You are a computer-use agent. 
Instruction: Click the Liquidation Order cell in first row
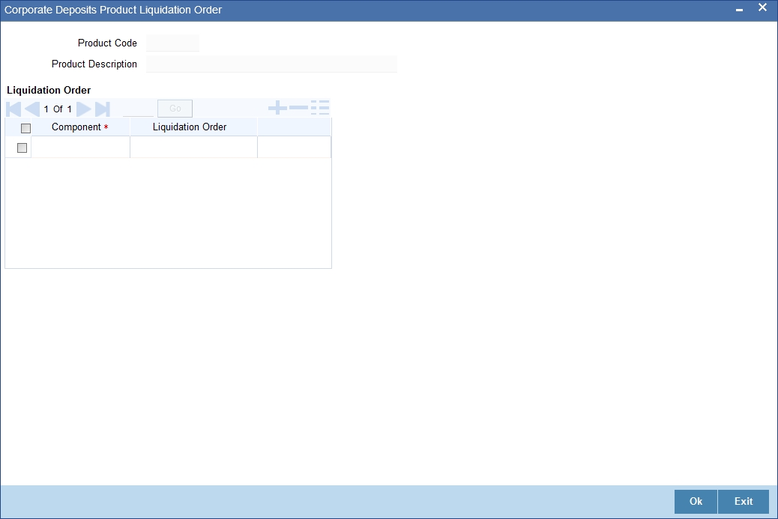[193, 148]
